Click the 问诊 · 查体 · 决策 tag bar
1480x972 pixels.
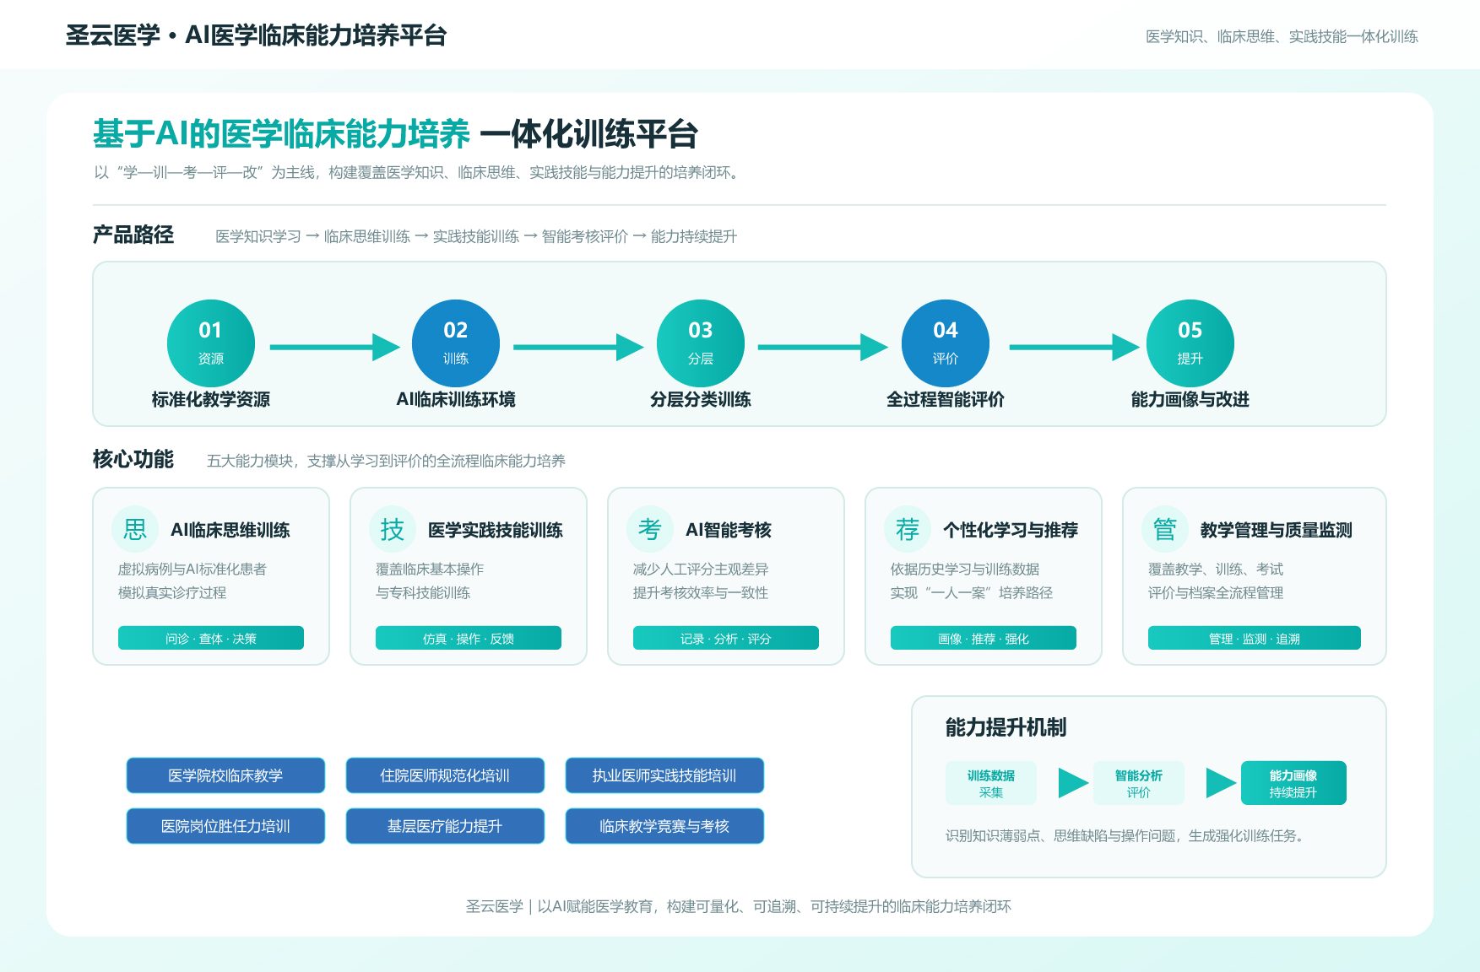[211, 638]
